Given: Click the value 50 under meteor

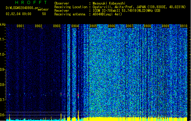Looking at the screenshot, I should 44,14.
